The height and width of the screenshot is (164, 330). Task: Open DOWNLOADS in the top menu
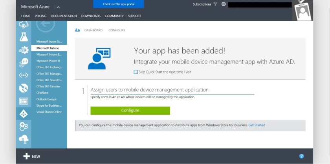91,16
